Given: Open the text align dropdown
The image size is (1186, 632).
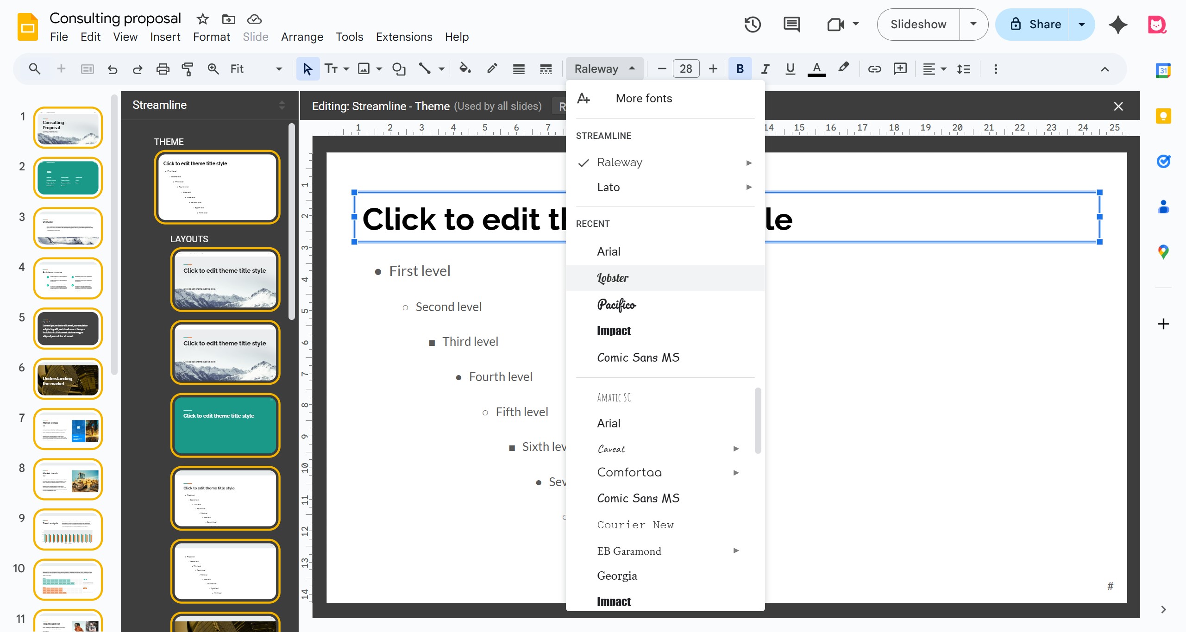Looking at the screenshot, I should click(x=934, y=69).
